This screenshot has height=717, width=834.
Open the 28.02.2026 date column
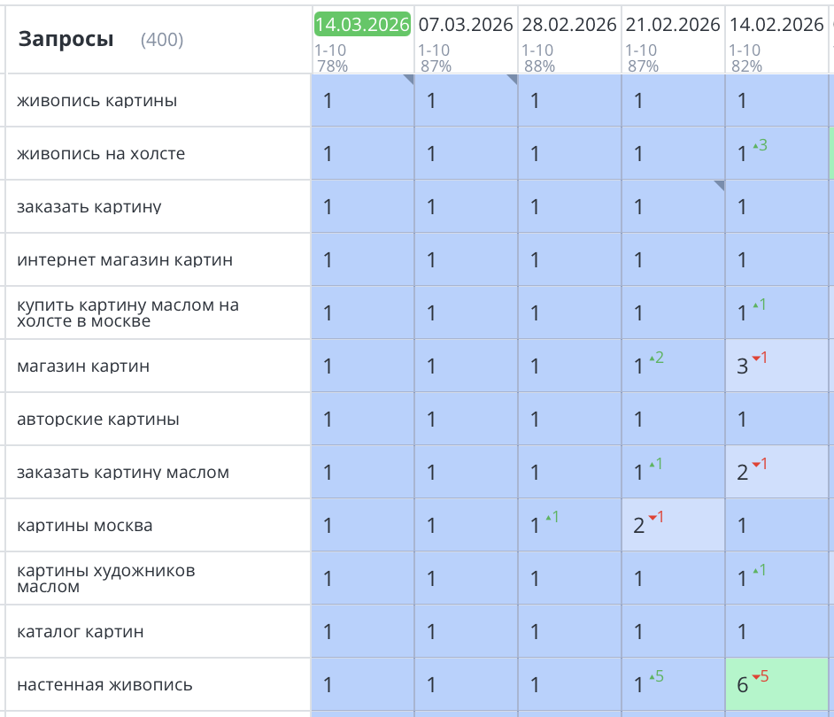coord(569,25)
